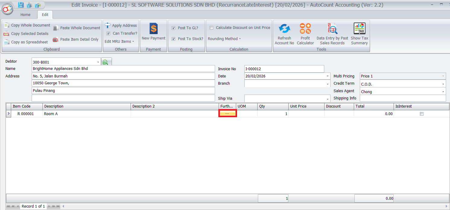Click the New Payment dollar icon
This screenshot has width=450, height=210.
(154, 29)
